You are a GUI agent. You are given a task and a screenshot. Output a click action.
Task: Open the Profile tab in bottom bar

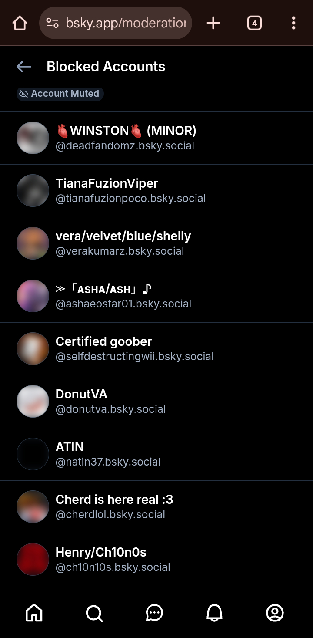click(275, 613)
